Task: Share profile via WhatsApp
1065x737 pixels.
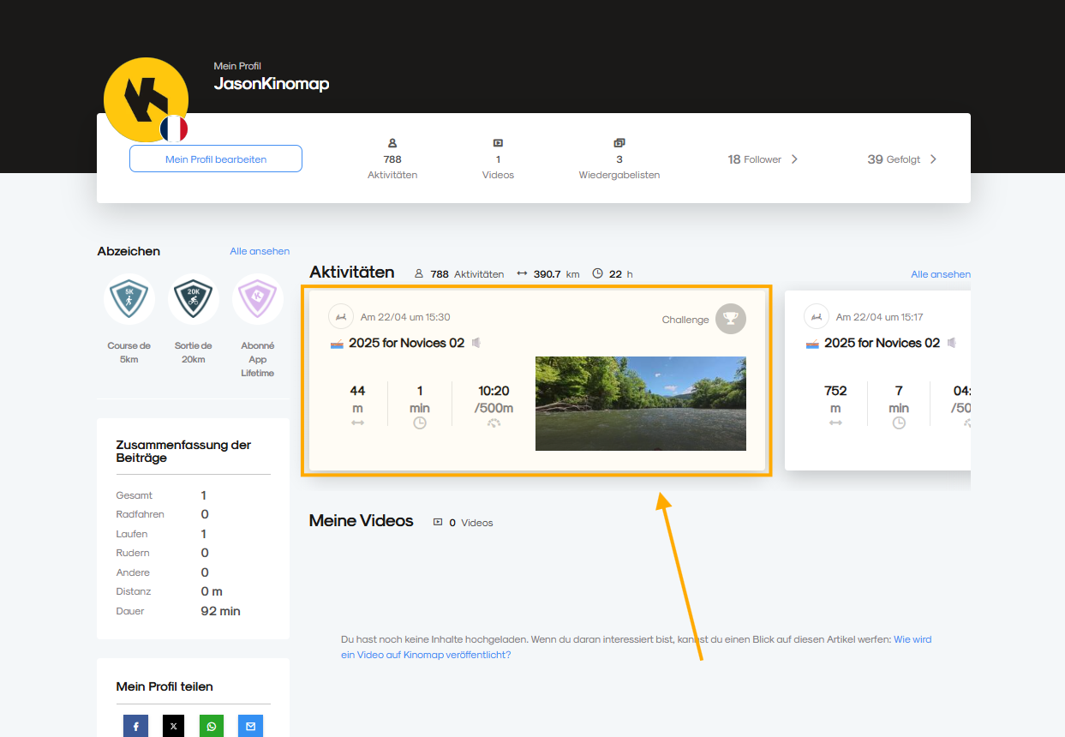Action: click(212, 726)
